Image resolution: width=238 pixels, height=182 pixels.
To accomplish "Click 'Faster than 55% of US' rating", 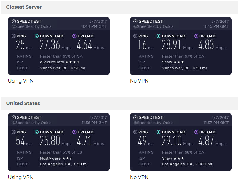I will [61, 152].
